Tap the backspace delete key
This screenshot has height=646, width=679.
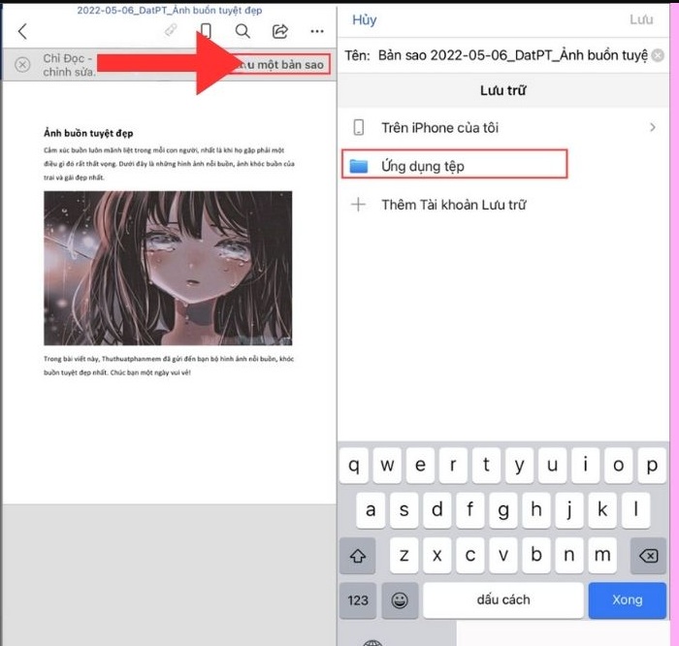(x=648, y=556)
